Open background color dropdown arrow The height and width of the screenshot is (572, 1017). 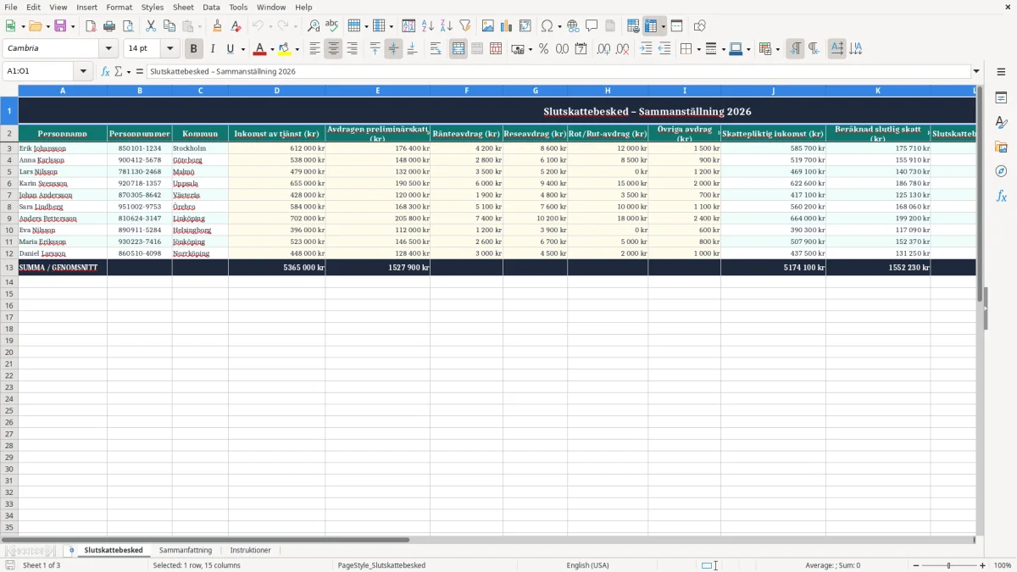(x=297, y=49)
